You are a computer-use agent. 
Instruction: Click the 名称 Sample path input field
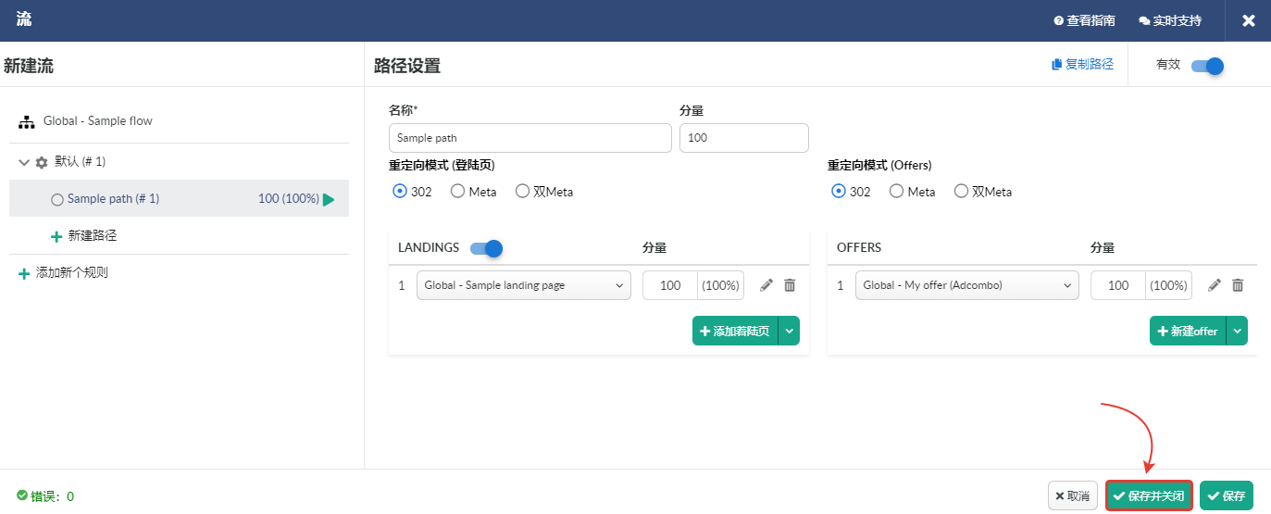(530, 138)
